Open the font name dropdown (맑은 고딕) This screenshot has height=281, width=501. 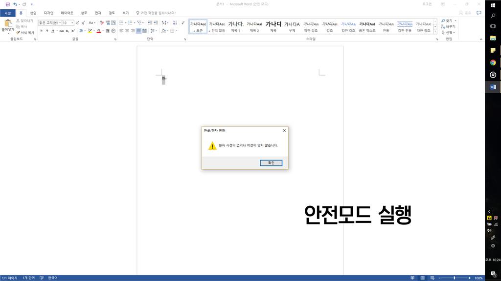(60, 23)
